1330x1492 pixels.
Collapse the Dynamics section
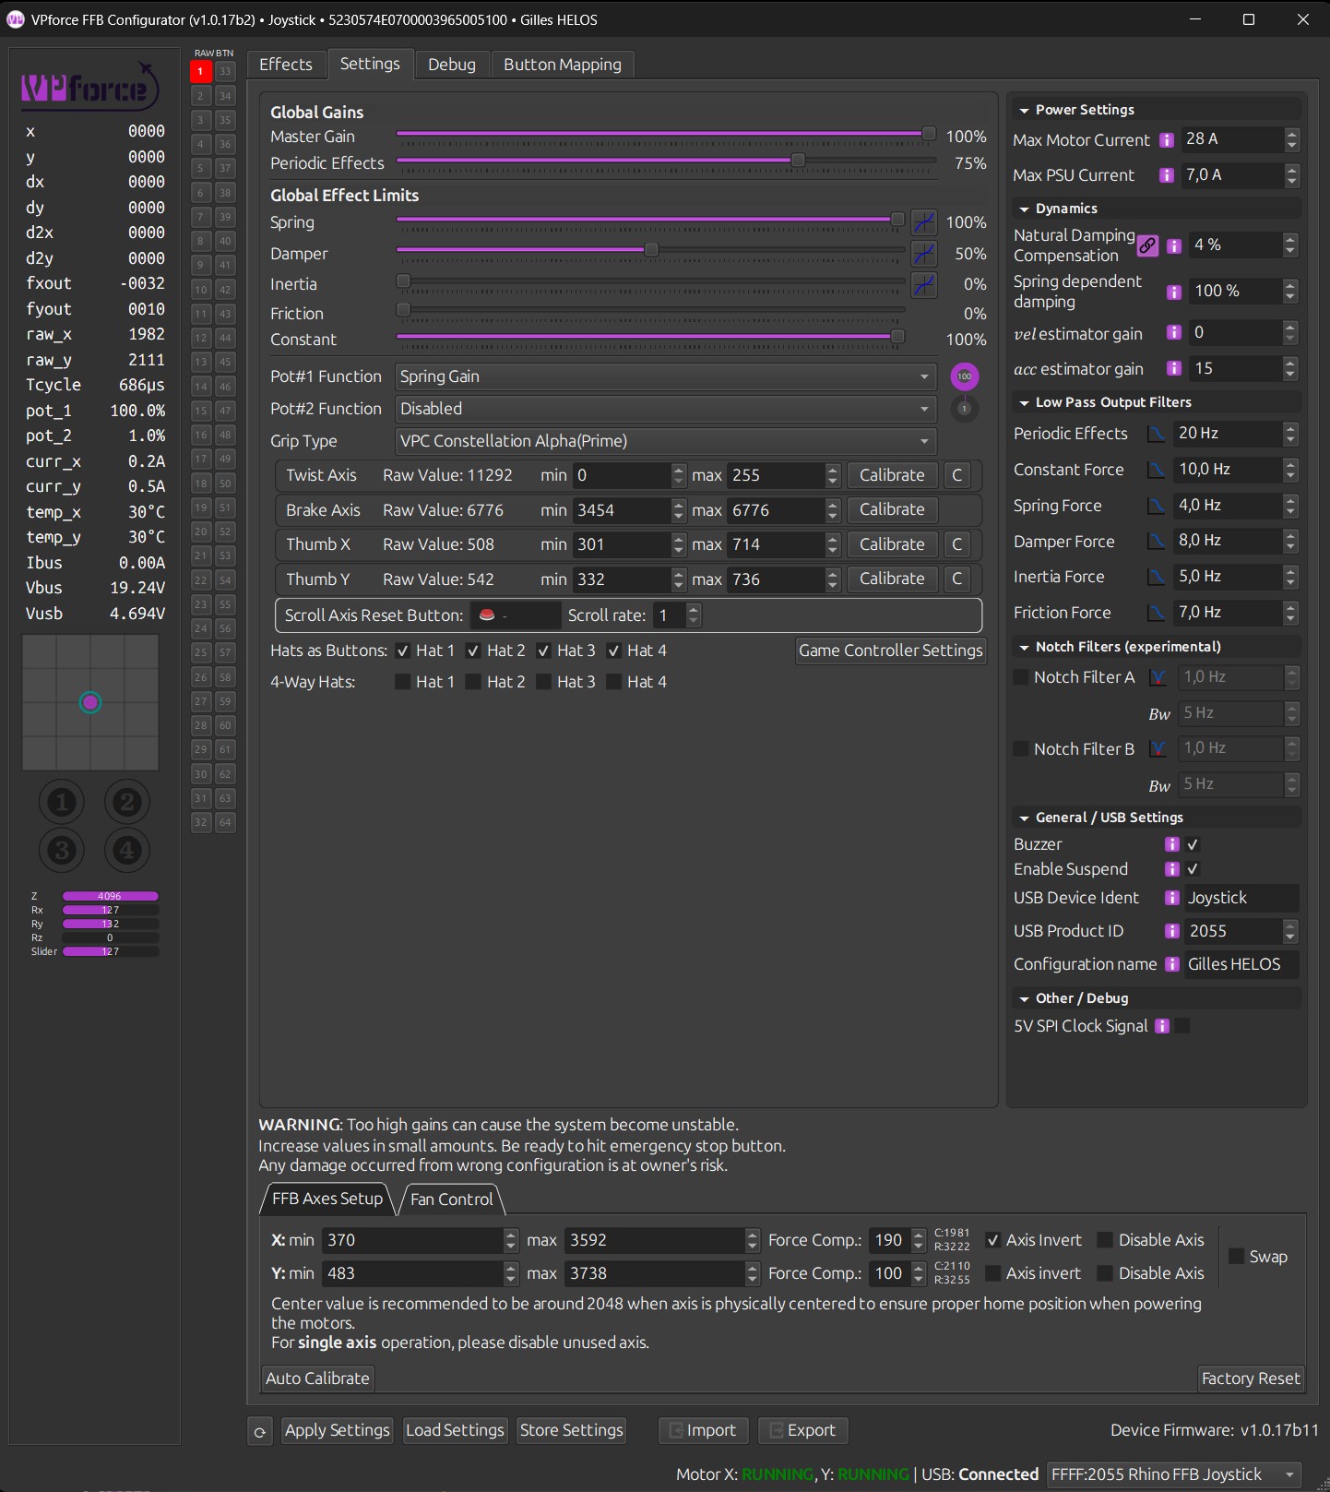(x=1024, y=209)
